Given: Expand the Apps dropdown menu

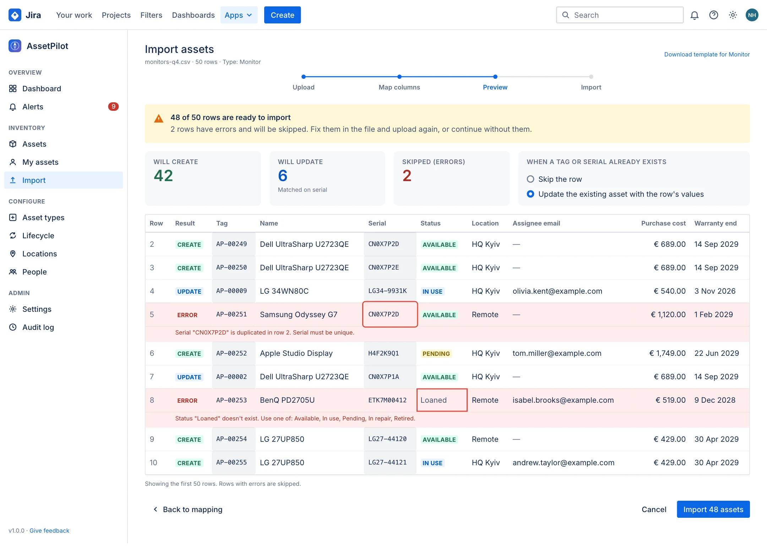Looking at the screenshot, I should (x=239, y=15).
